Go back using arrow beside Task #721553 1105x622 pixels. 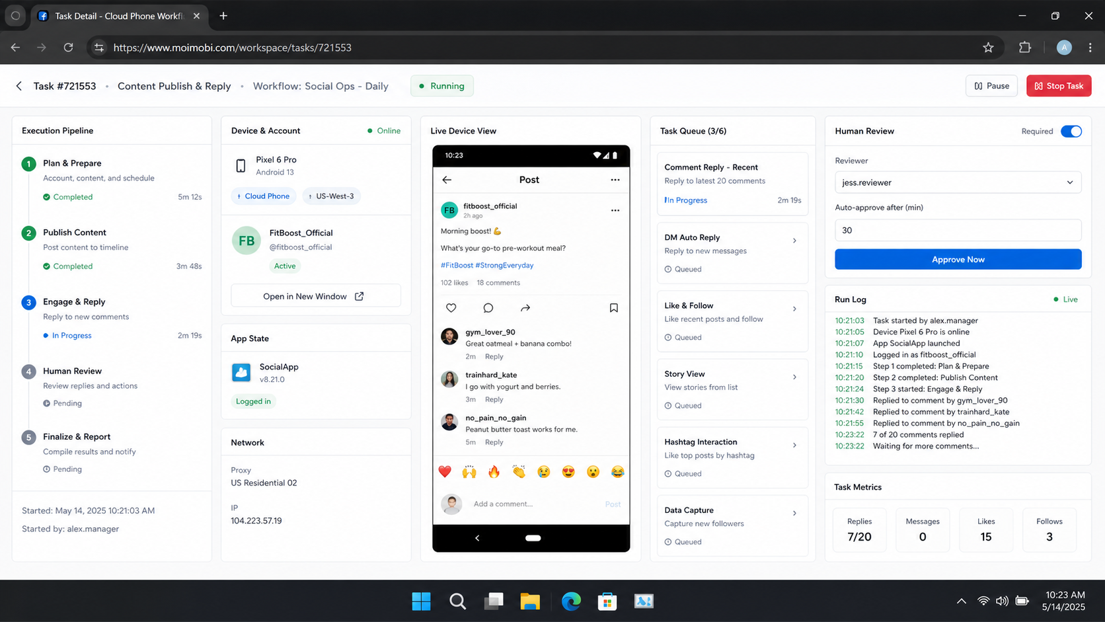tap(19, 86)
